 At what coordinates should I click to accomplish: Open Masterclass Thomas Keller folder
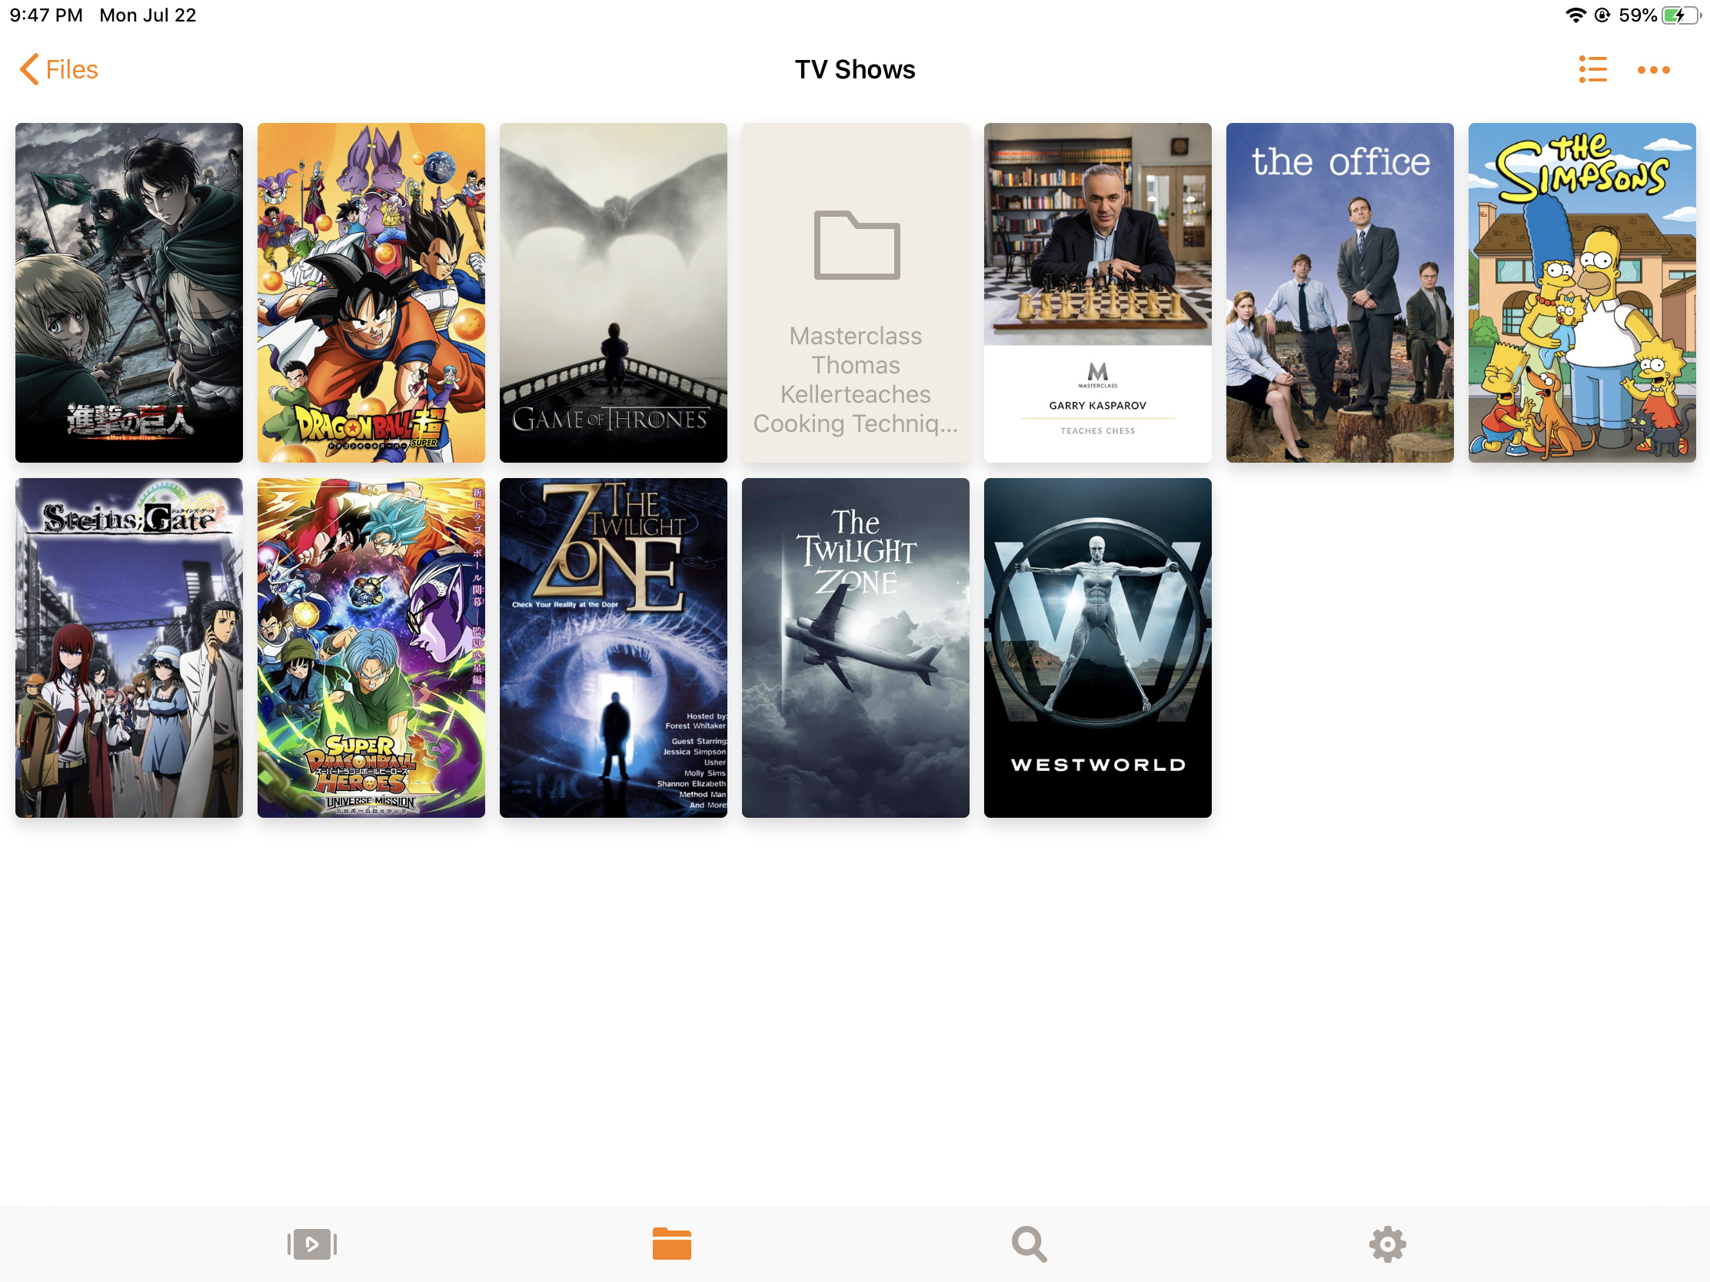855,292
